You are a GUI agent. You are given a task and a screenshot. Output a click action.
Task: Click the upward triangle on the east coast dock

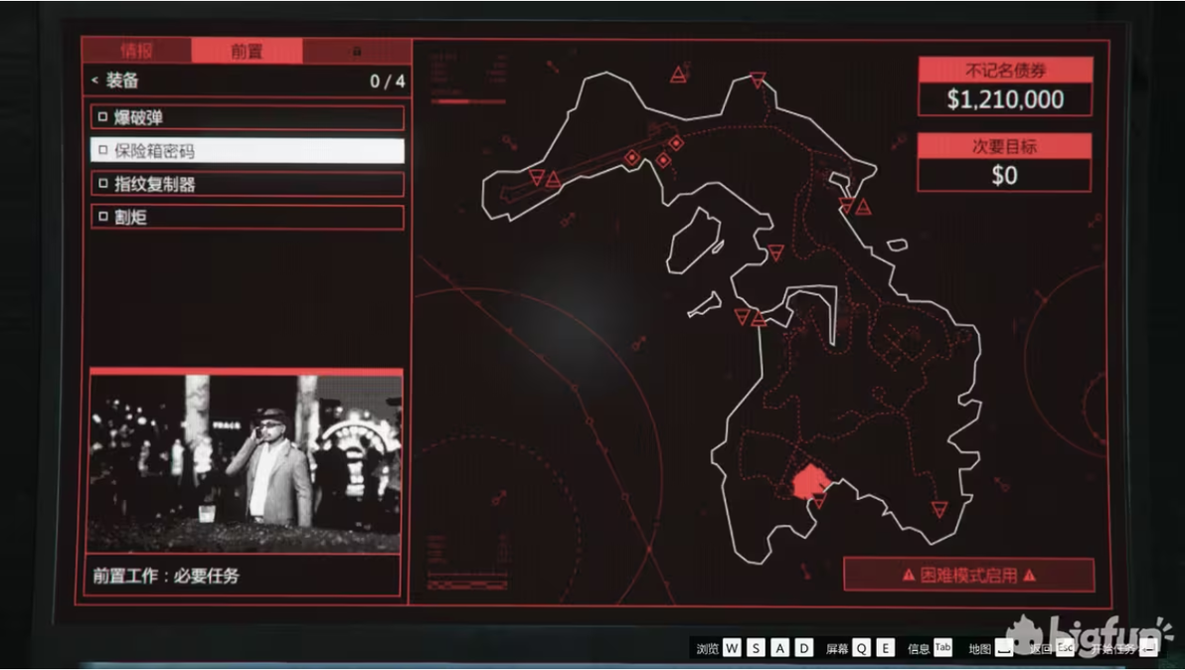[863, 206]
